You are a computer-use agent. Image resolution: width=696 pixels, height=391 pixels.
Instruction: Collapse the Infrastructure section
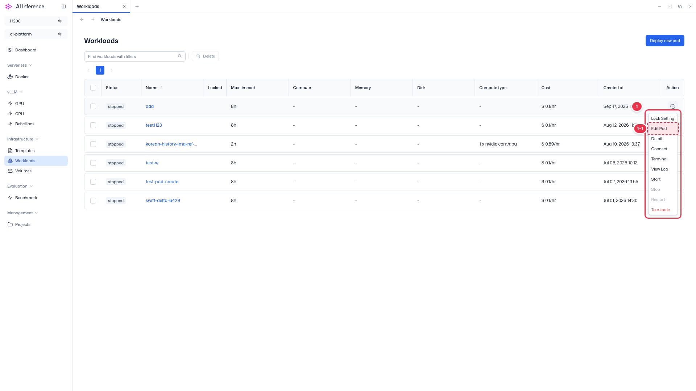pyautogui.click(x=23, y=139)
